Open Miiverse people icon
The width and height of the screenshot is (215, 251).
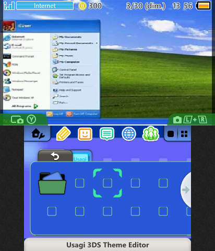pyautogui.click(x=151, y=134)
